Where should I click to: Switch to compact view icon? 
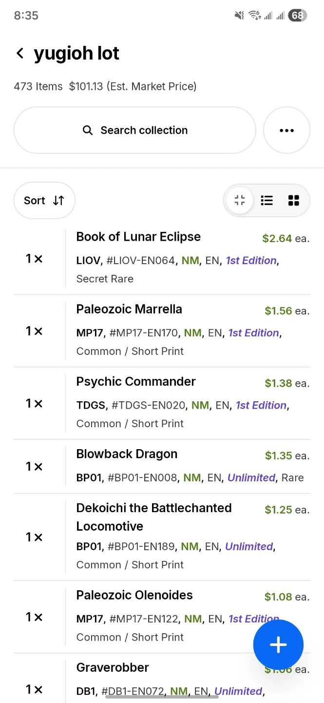pos(240,200)
